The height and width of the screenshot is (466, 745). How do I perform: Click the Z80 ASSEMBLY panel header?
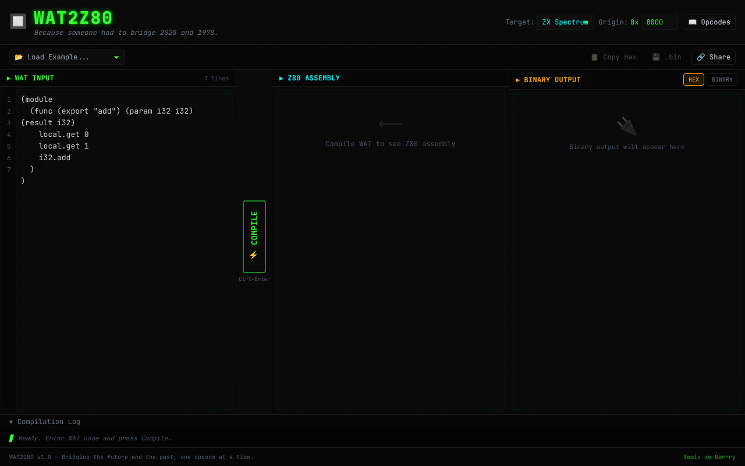pyautogui.click(x=391, y=78)
